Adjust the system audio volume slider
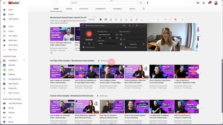Screen dimensions: 223x125 (x=134, y=35)
